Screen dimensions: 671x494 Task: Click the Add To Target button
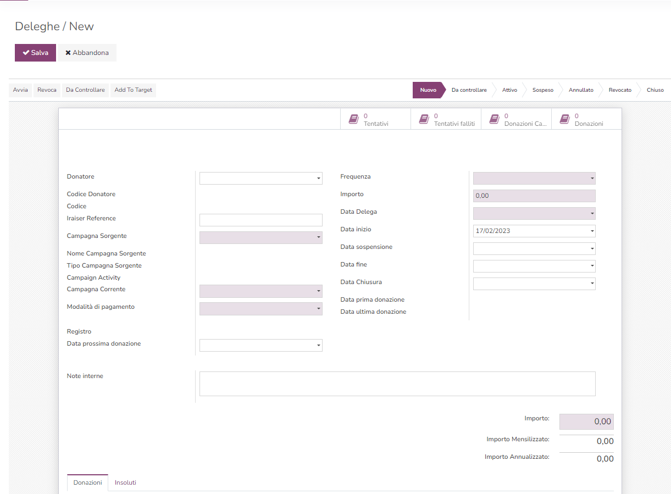(x=133, y=90)
